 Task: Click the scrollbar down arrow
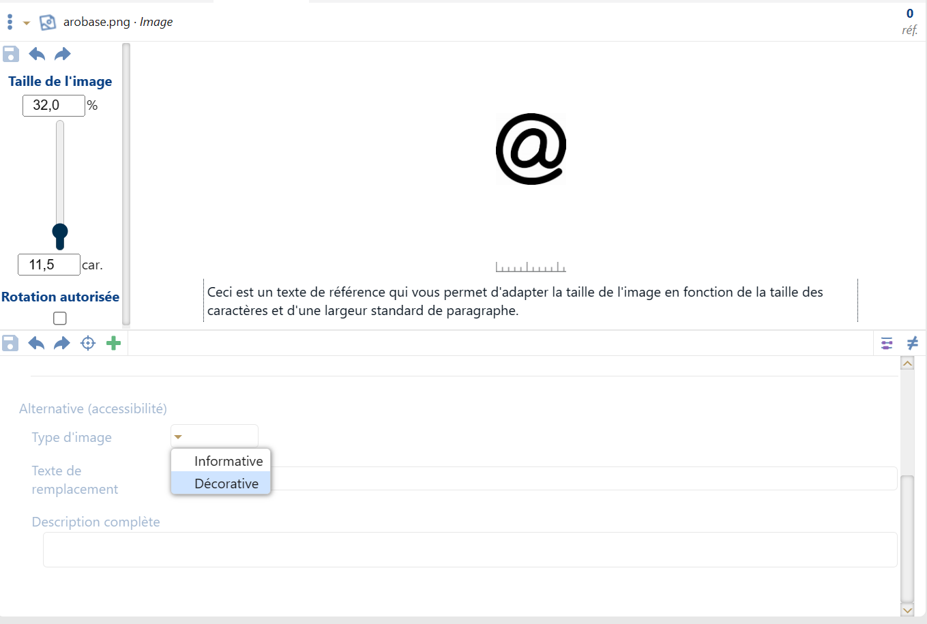[x=907, y=610]
